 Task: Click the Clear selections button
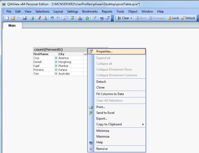pyautogui.click(x=123, y=18)
